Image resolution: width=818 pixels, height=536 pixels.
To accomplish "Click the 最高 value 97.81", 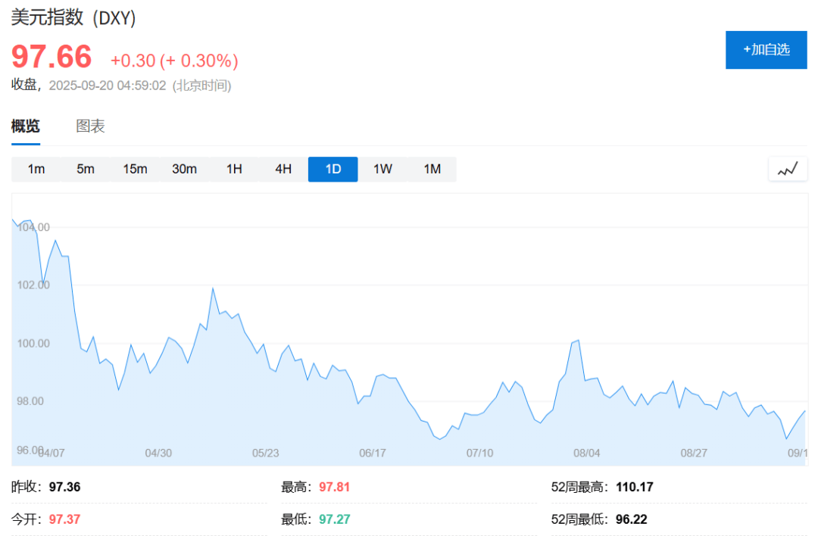I will (335, 487).
